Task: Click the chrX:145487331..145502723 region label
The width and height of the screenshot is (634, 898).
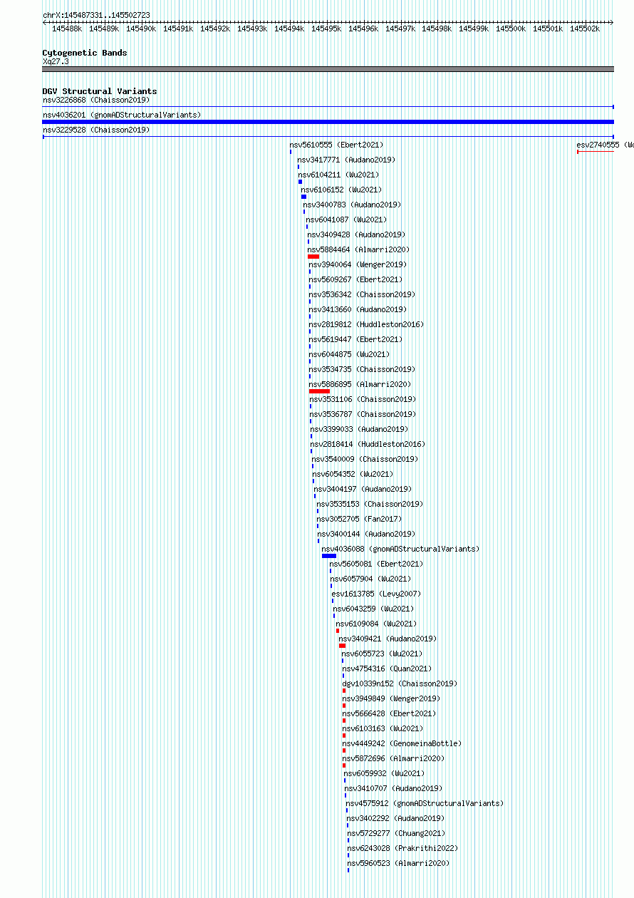Action: [x=96, y=15]
